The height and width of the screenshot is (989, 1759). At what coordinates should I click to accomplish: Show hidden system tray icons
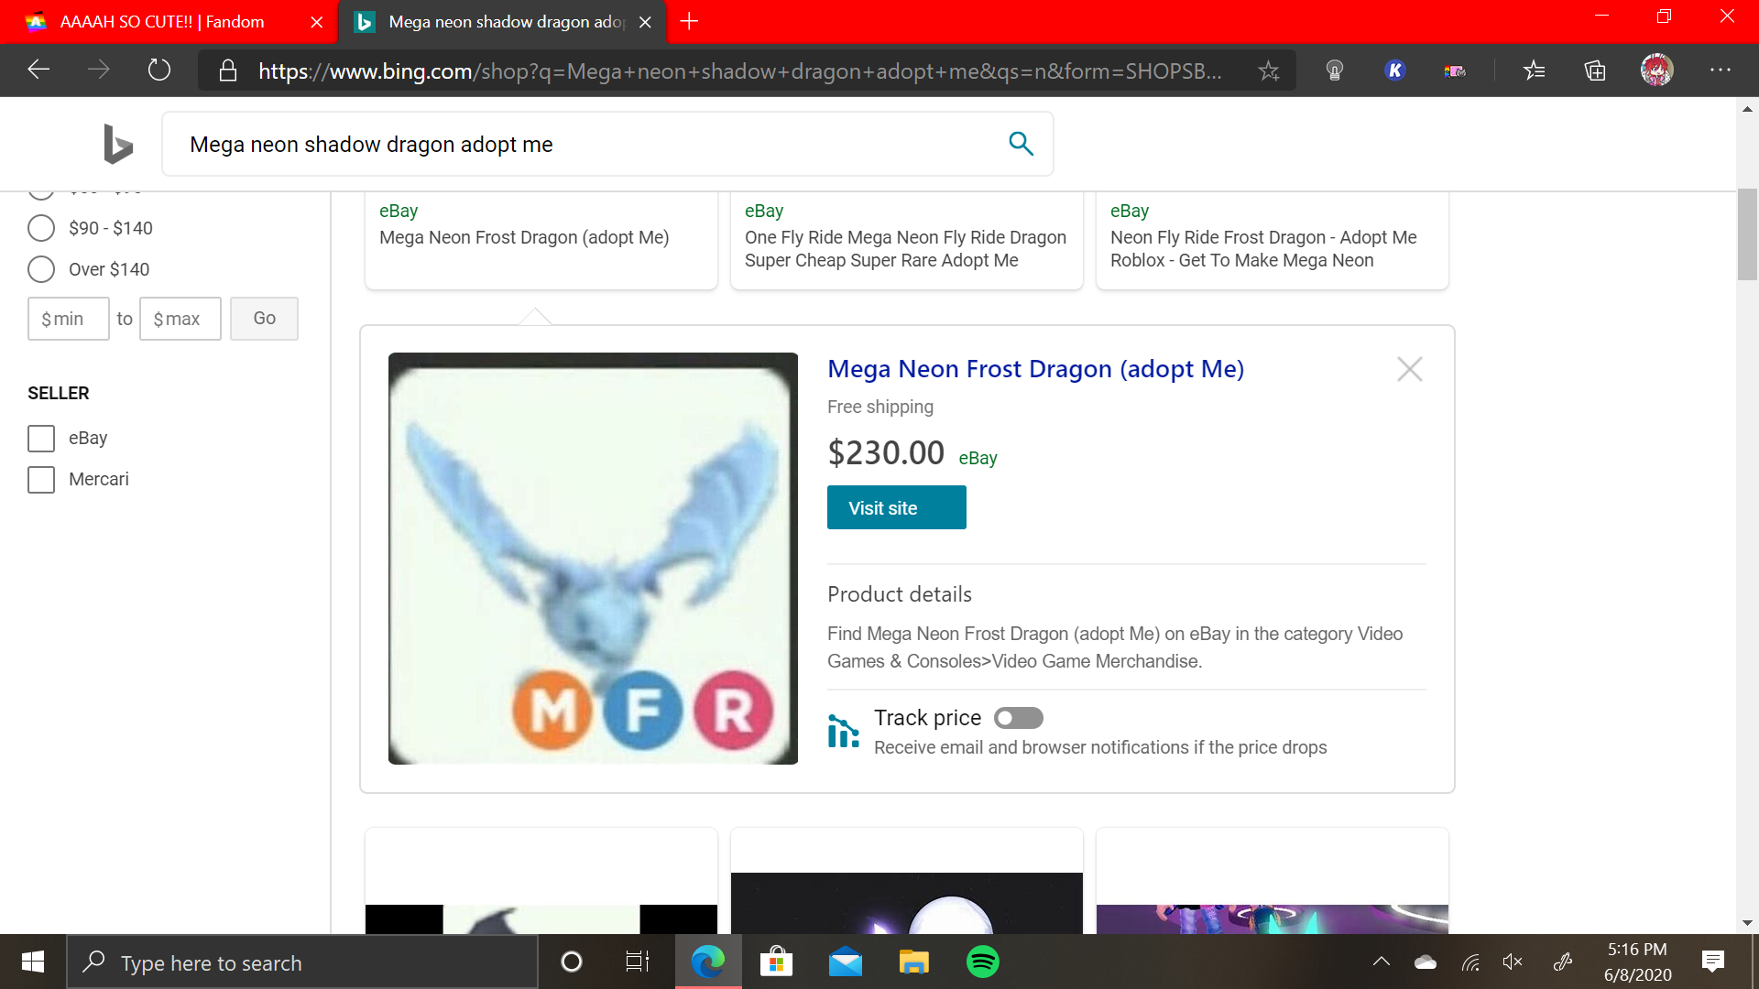1381,962
